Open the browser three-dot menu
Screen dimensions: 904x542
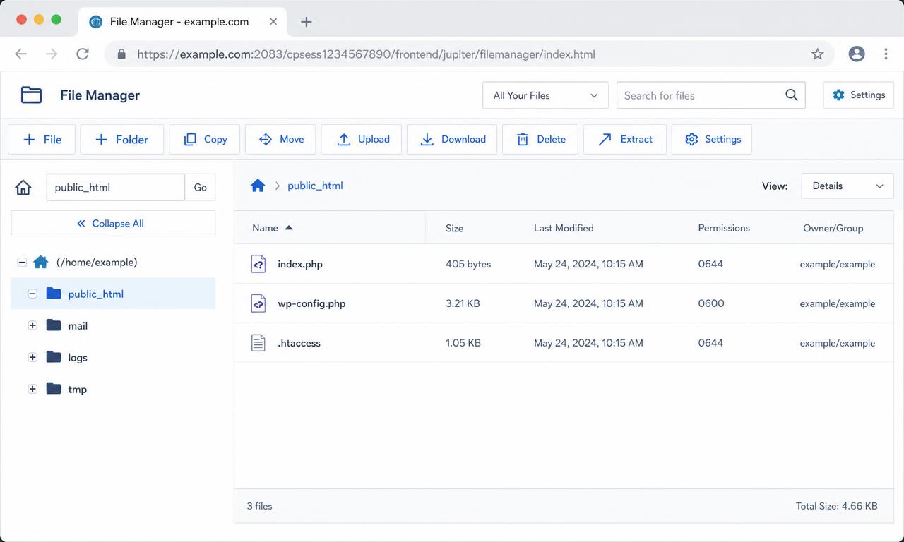coord(886,54)
